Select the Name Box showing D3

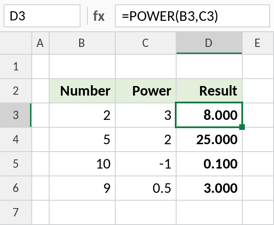[42, 16]
